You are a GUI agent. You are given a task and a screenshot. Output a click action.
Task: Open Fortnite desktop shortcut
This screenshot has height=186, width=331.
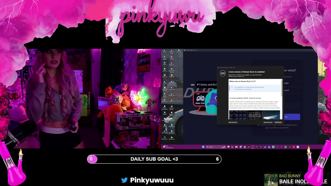(x=164, y=126)
